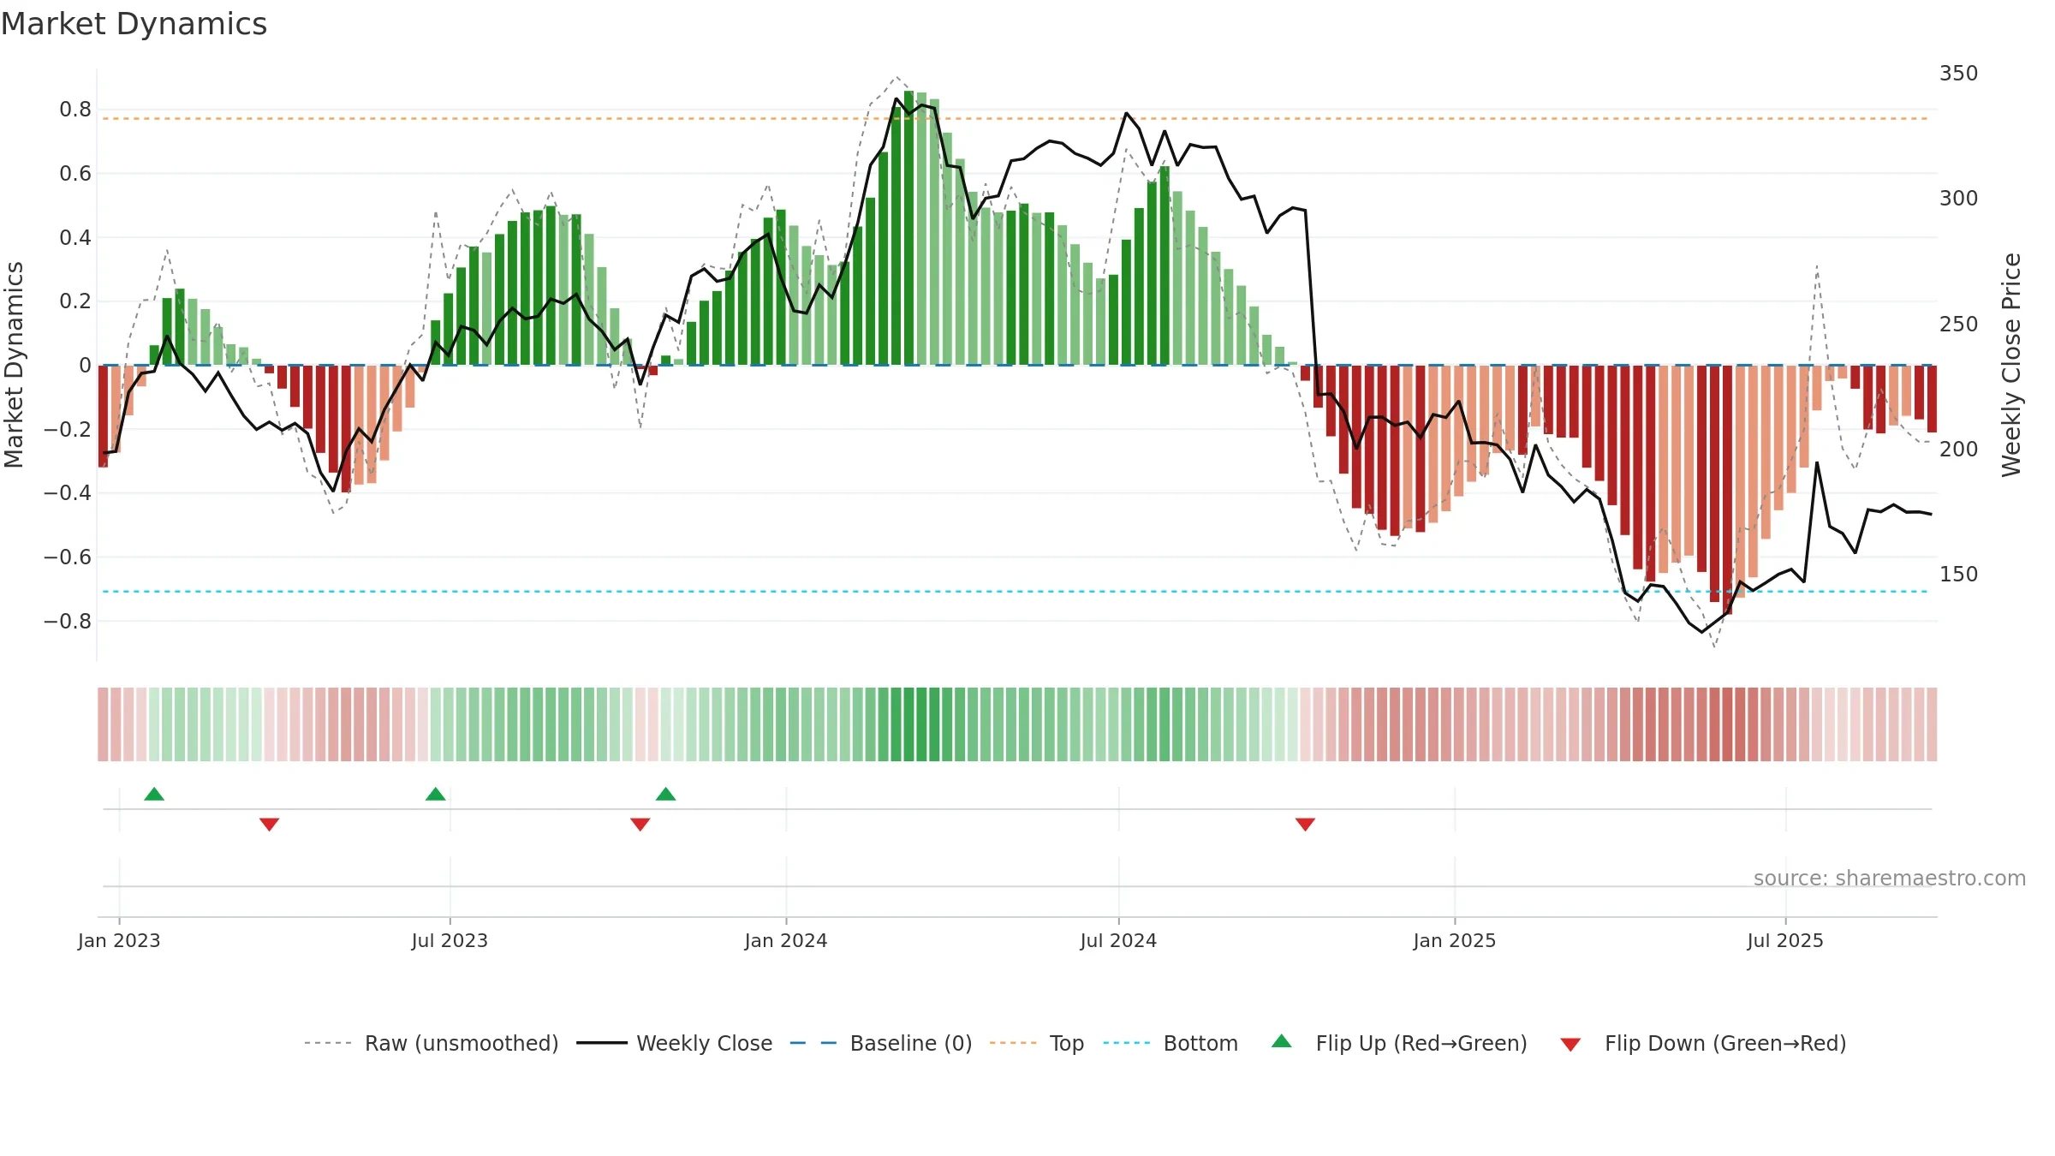This screenshot has height=1156, width=2055.
Task: Click the last pink heatmap cell of the strip
Action: pyautogui.click(x=1932, y=724)
